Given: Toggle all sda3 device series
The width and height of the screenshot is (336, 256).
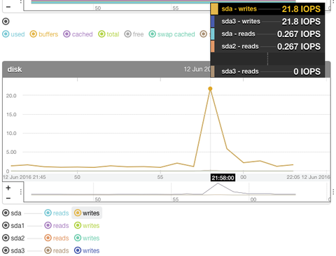Looking at the screenshot, I should (x=13, y=250).
